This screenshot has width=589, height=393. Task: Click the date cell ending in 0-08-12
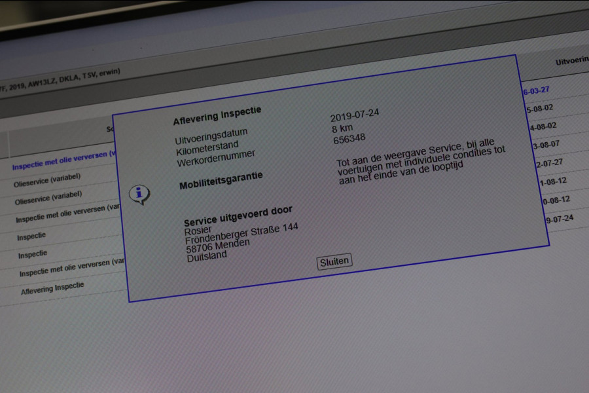coord(554,199)
